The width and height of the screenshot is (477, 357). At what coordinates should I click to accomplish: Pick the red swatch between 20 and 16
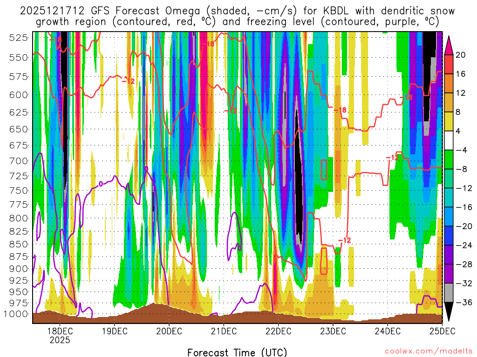[449, 64]
